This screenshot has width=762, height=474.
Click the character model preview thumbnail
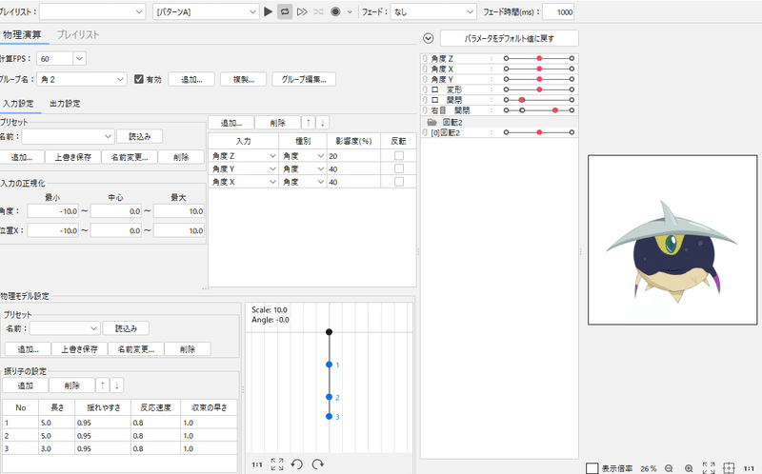672,240
